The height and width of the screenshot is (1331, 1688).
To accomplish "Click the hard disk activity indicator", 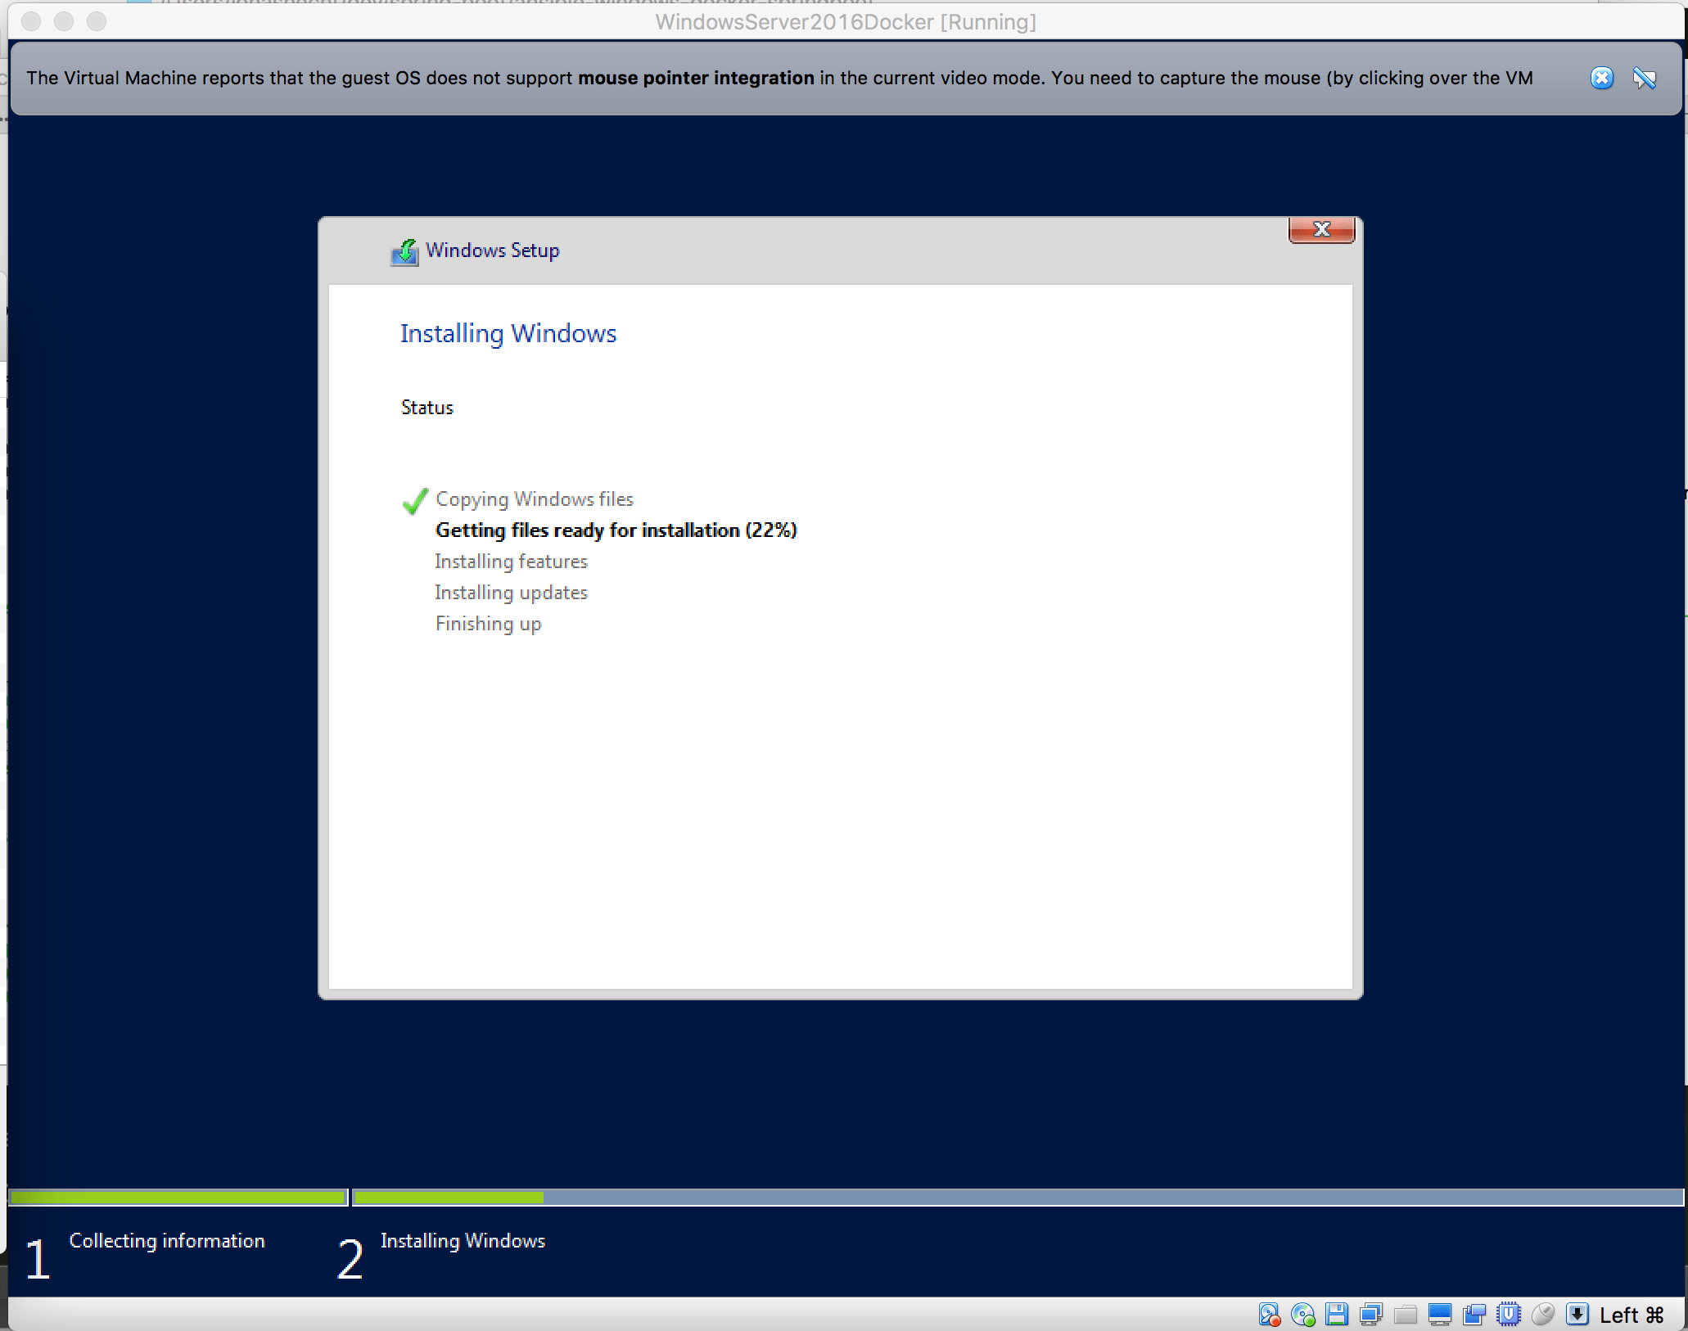I will tap(1269, 1315).
